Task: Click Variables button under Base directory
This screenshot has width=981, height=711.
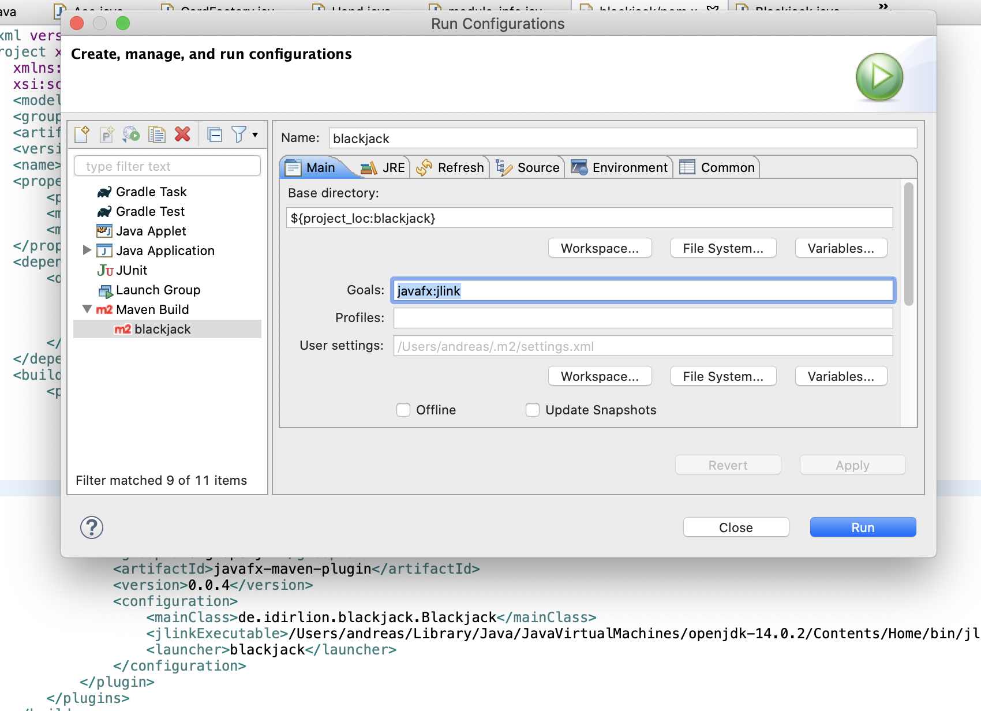Action: point(840,248)
